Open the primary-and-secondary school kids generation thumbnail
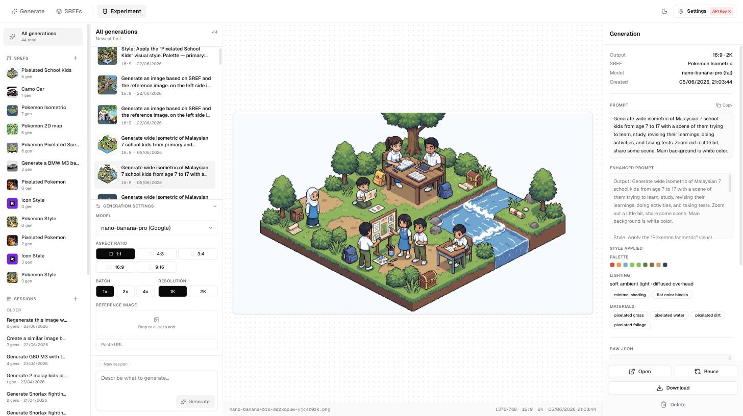This screenshot has width=743, height=416. pyautogui.click(x=108, y=144)
